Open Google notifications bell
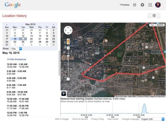This screenshot has height=121, width=166. coord(142,5)
